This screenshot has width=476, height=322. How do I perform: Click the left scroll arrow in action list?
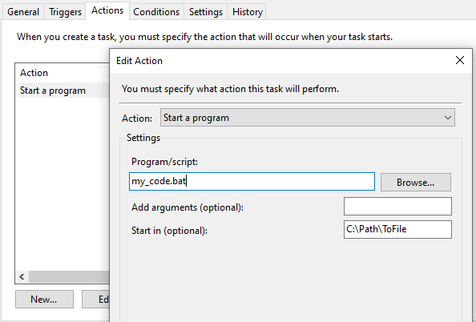(x=22, y=276)
